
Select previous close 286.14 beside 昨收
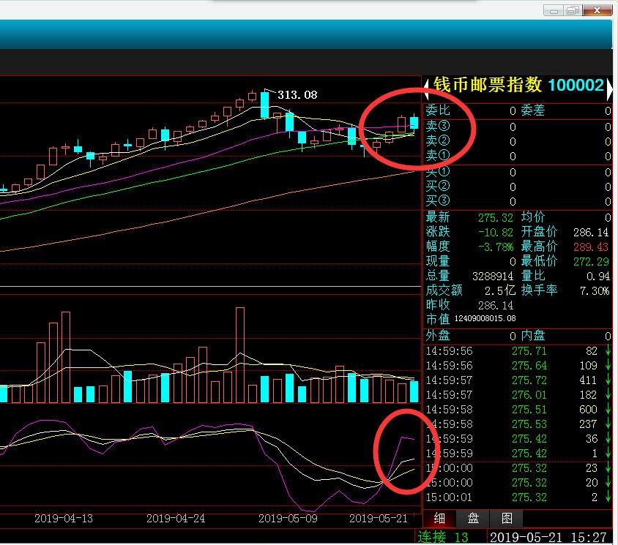(496, 306)
